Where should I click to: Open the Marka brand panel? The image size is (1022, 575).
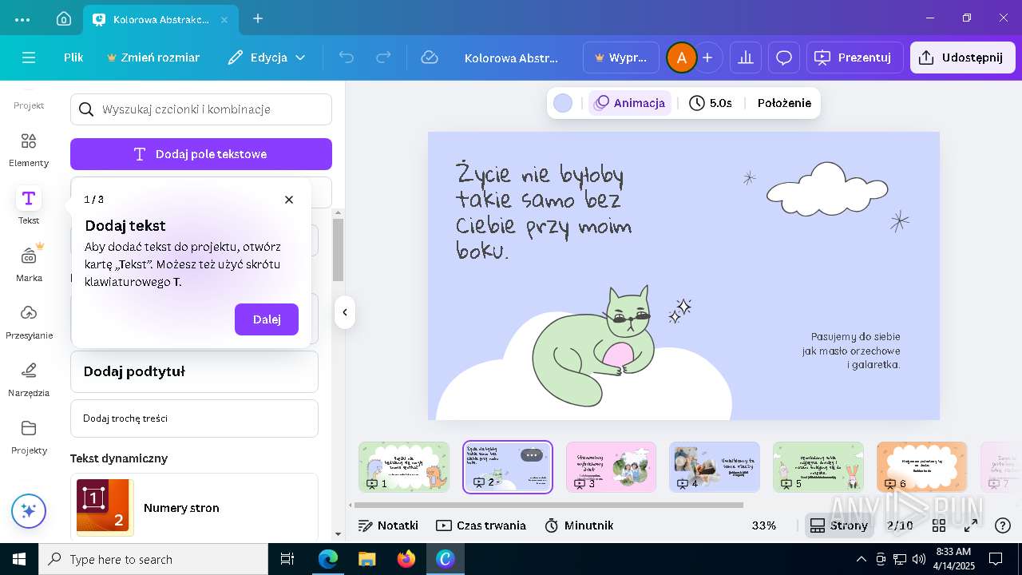[x=29, y=264]
